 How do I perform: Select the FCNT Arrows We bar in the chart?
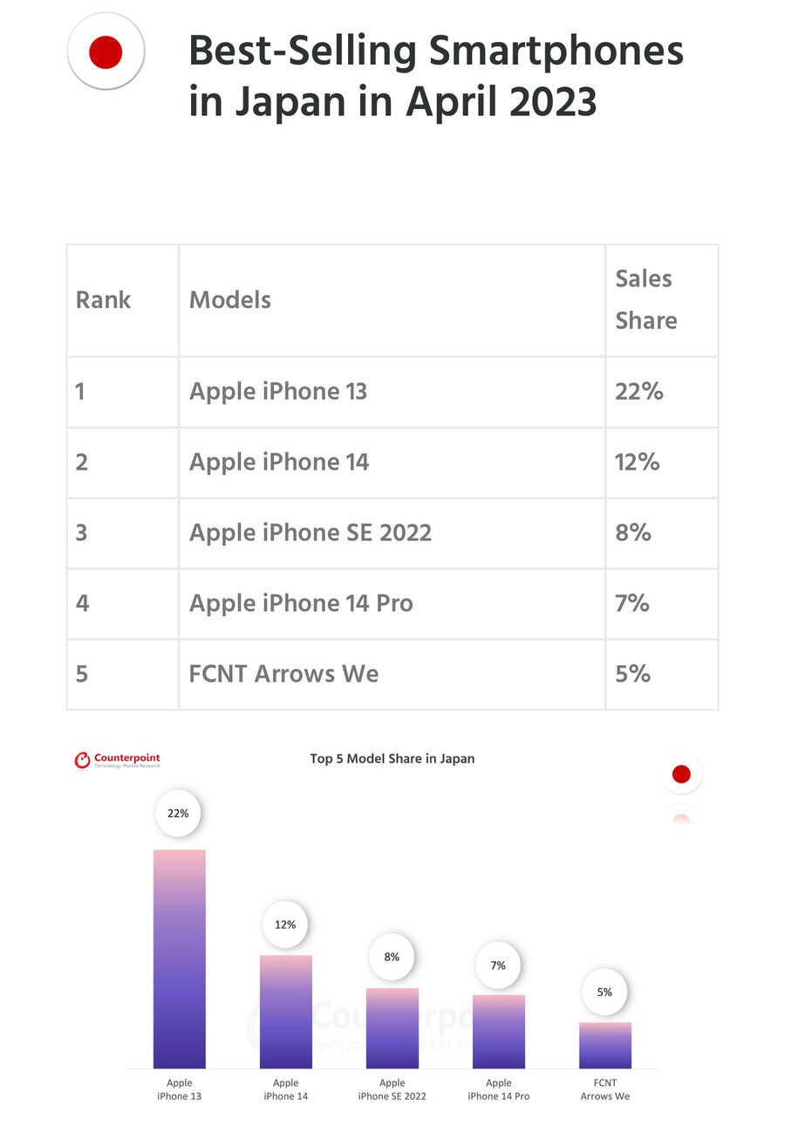coord(605,1045)
